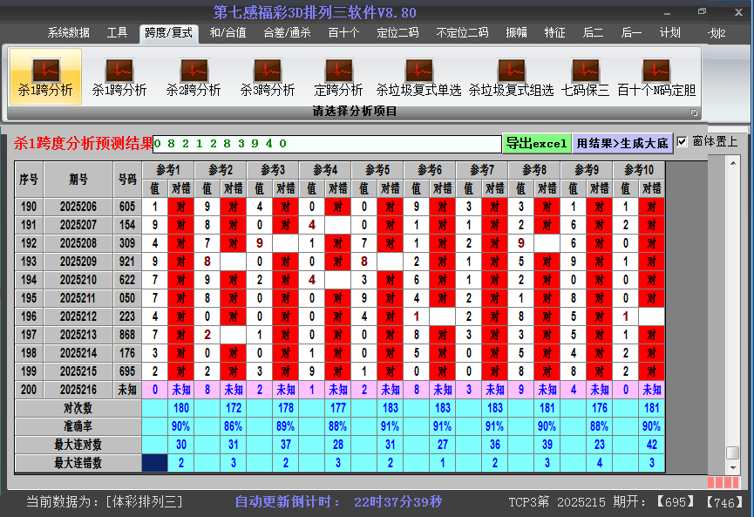The image size is (754, 517).
Task: Open the 工具 tab
Action: [x=117, y=33]
